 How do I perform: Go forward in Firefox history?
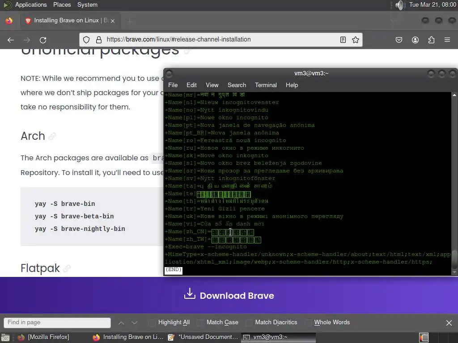[26, 40]
